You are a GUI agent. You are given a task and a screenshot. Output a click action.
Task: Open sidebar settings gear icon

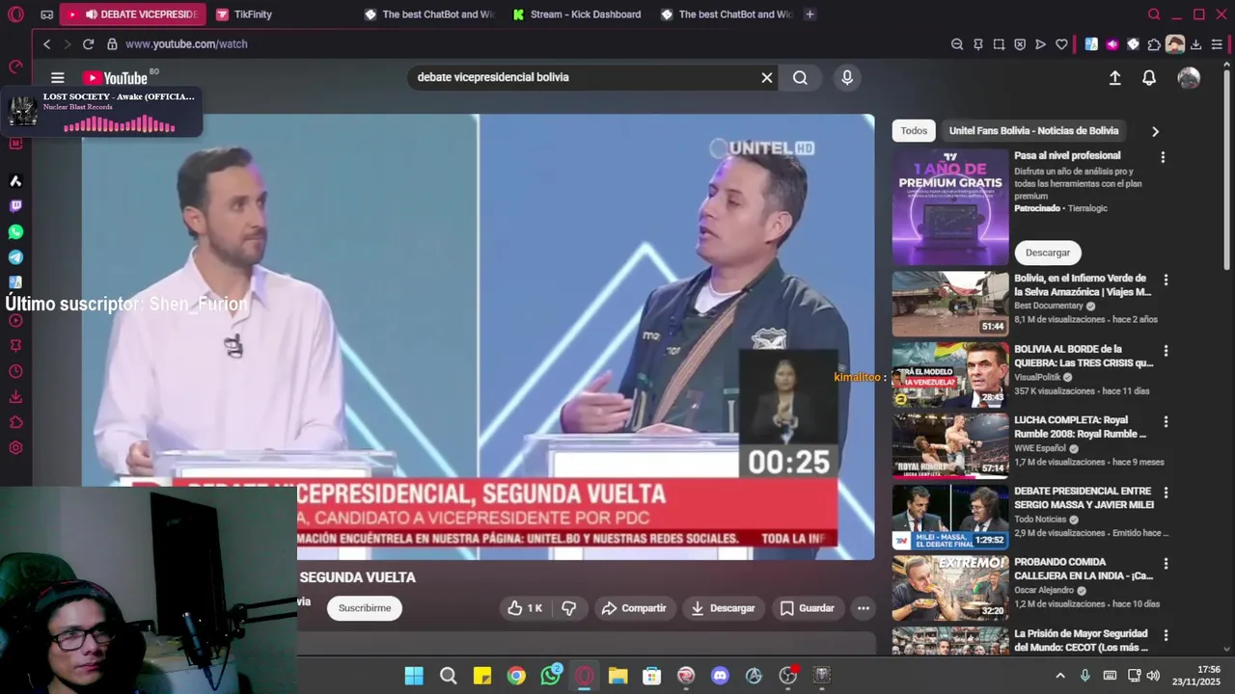point(15,447)
